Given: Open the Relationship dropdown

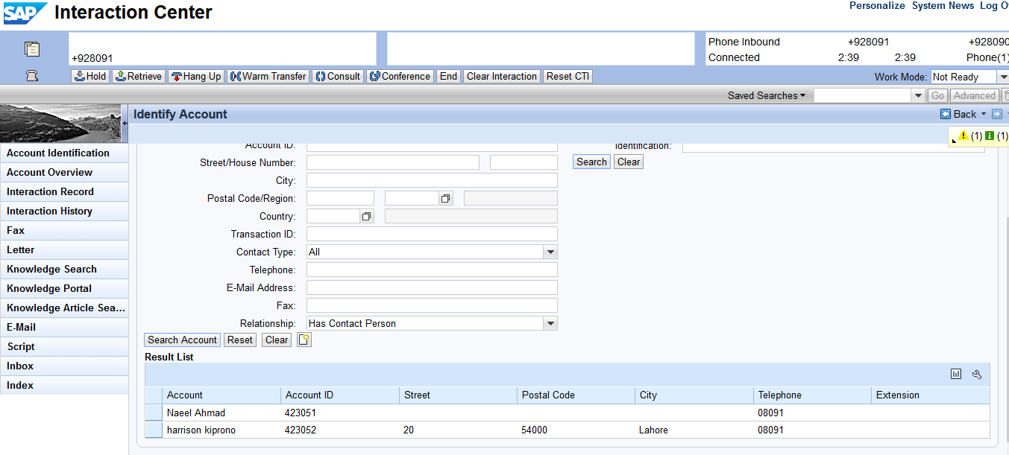Looking at the screenshot, I should (x=550, y=324).
